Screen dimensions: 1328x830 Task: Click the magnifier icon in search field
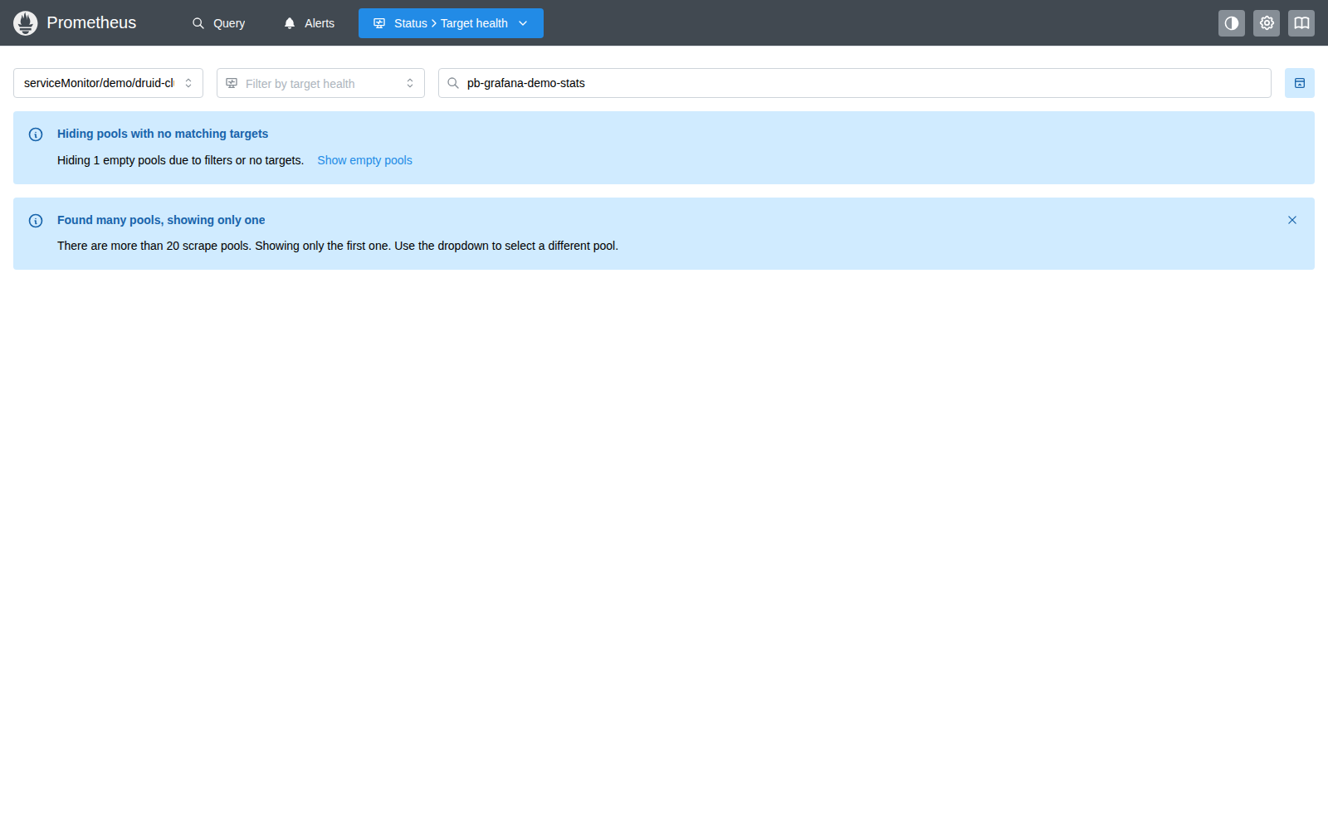(453, 83)
